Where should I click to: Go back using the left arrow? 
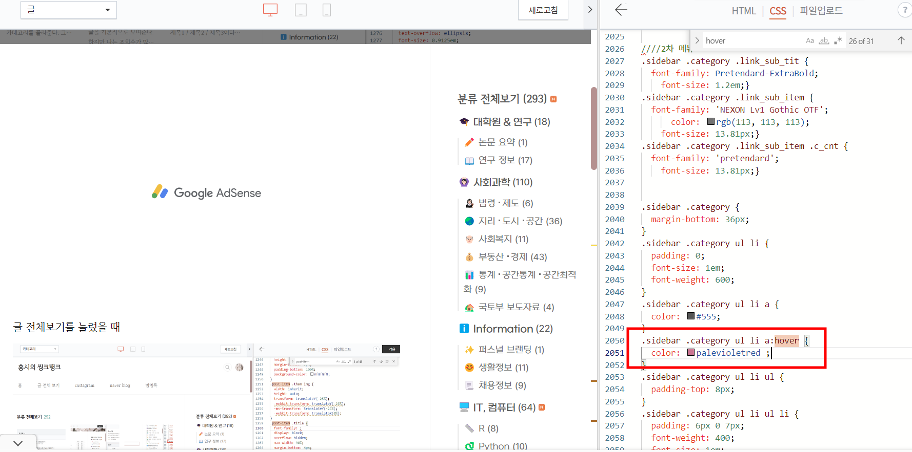coord(621,10)
